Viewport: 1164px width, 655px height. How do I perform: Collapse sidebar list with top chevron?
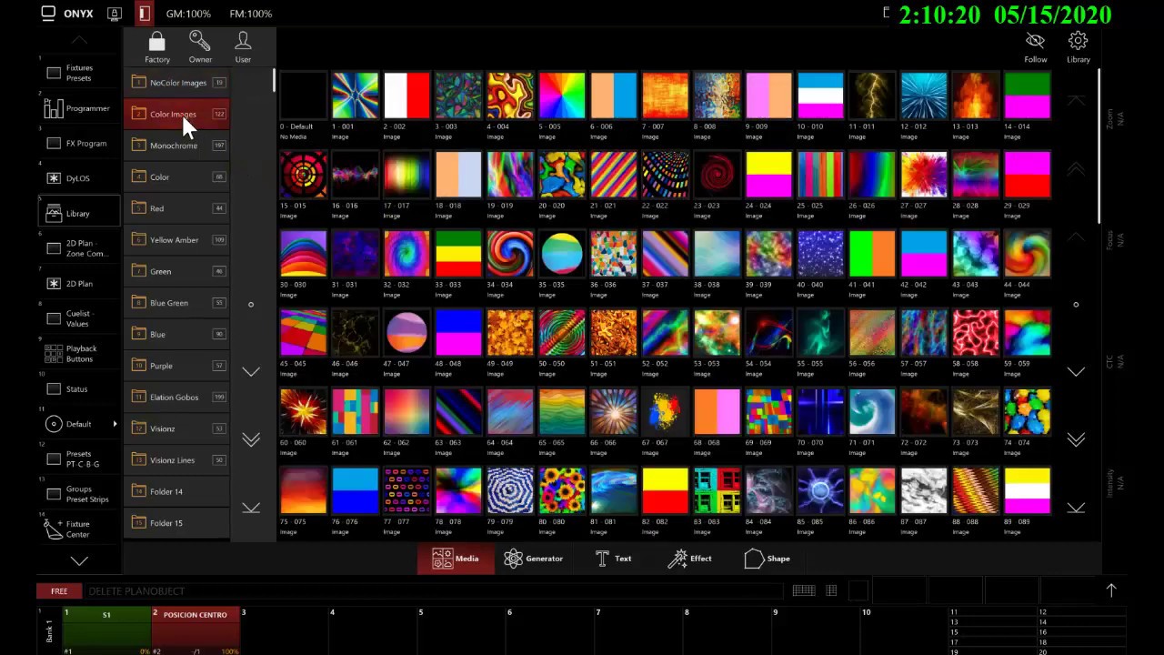click(79, 40)
